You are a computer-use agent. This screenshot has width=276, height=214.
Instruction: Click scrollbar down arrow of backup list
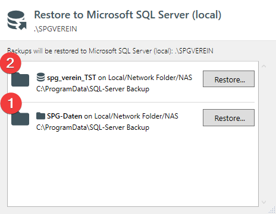click(264, 202)
